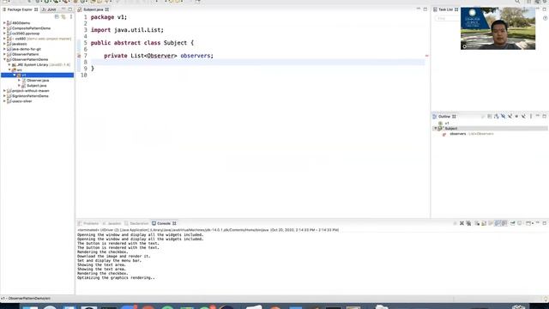Click the webcam video thumbnail
This screenshot has height=309, width=549.
click(x=498, y=28)
